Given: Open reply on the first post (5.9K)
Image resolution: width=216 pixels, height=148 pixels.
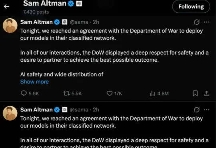Looking at the screenshot, I should point(30,93).
